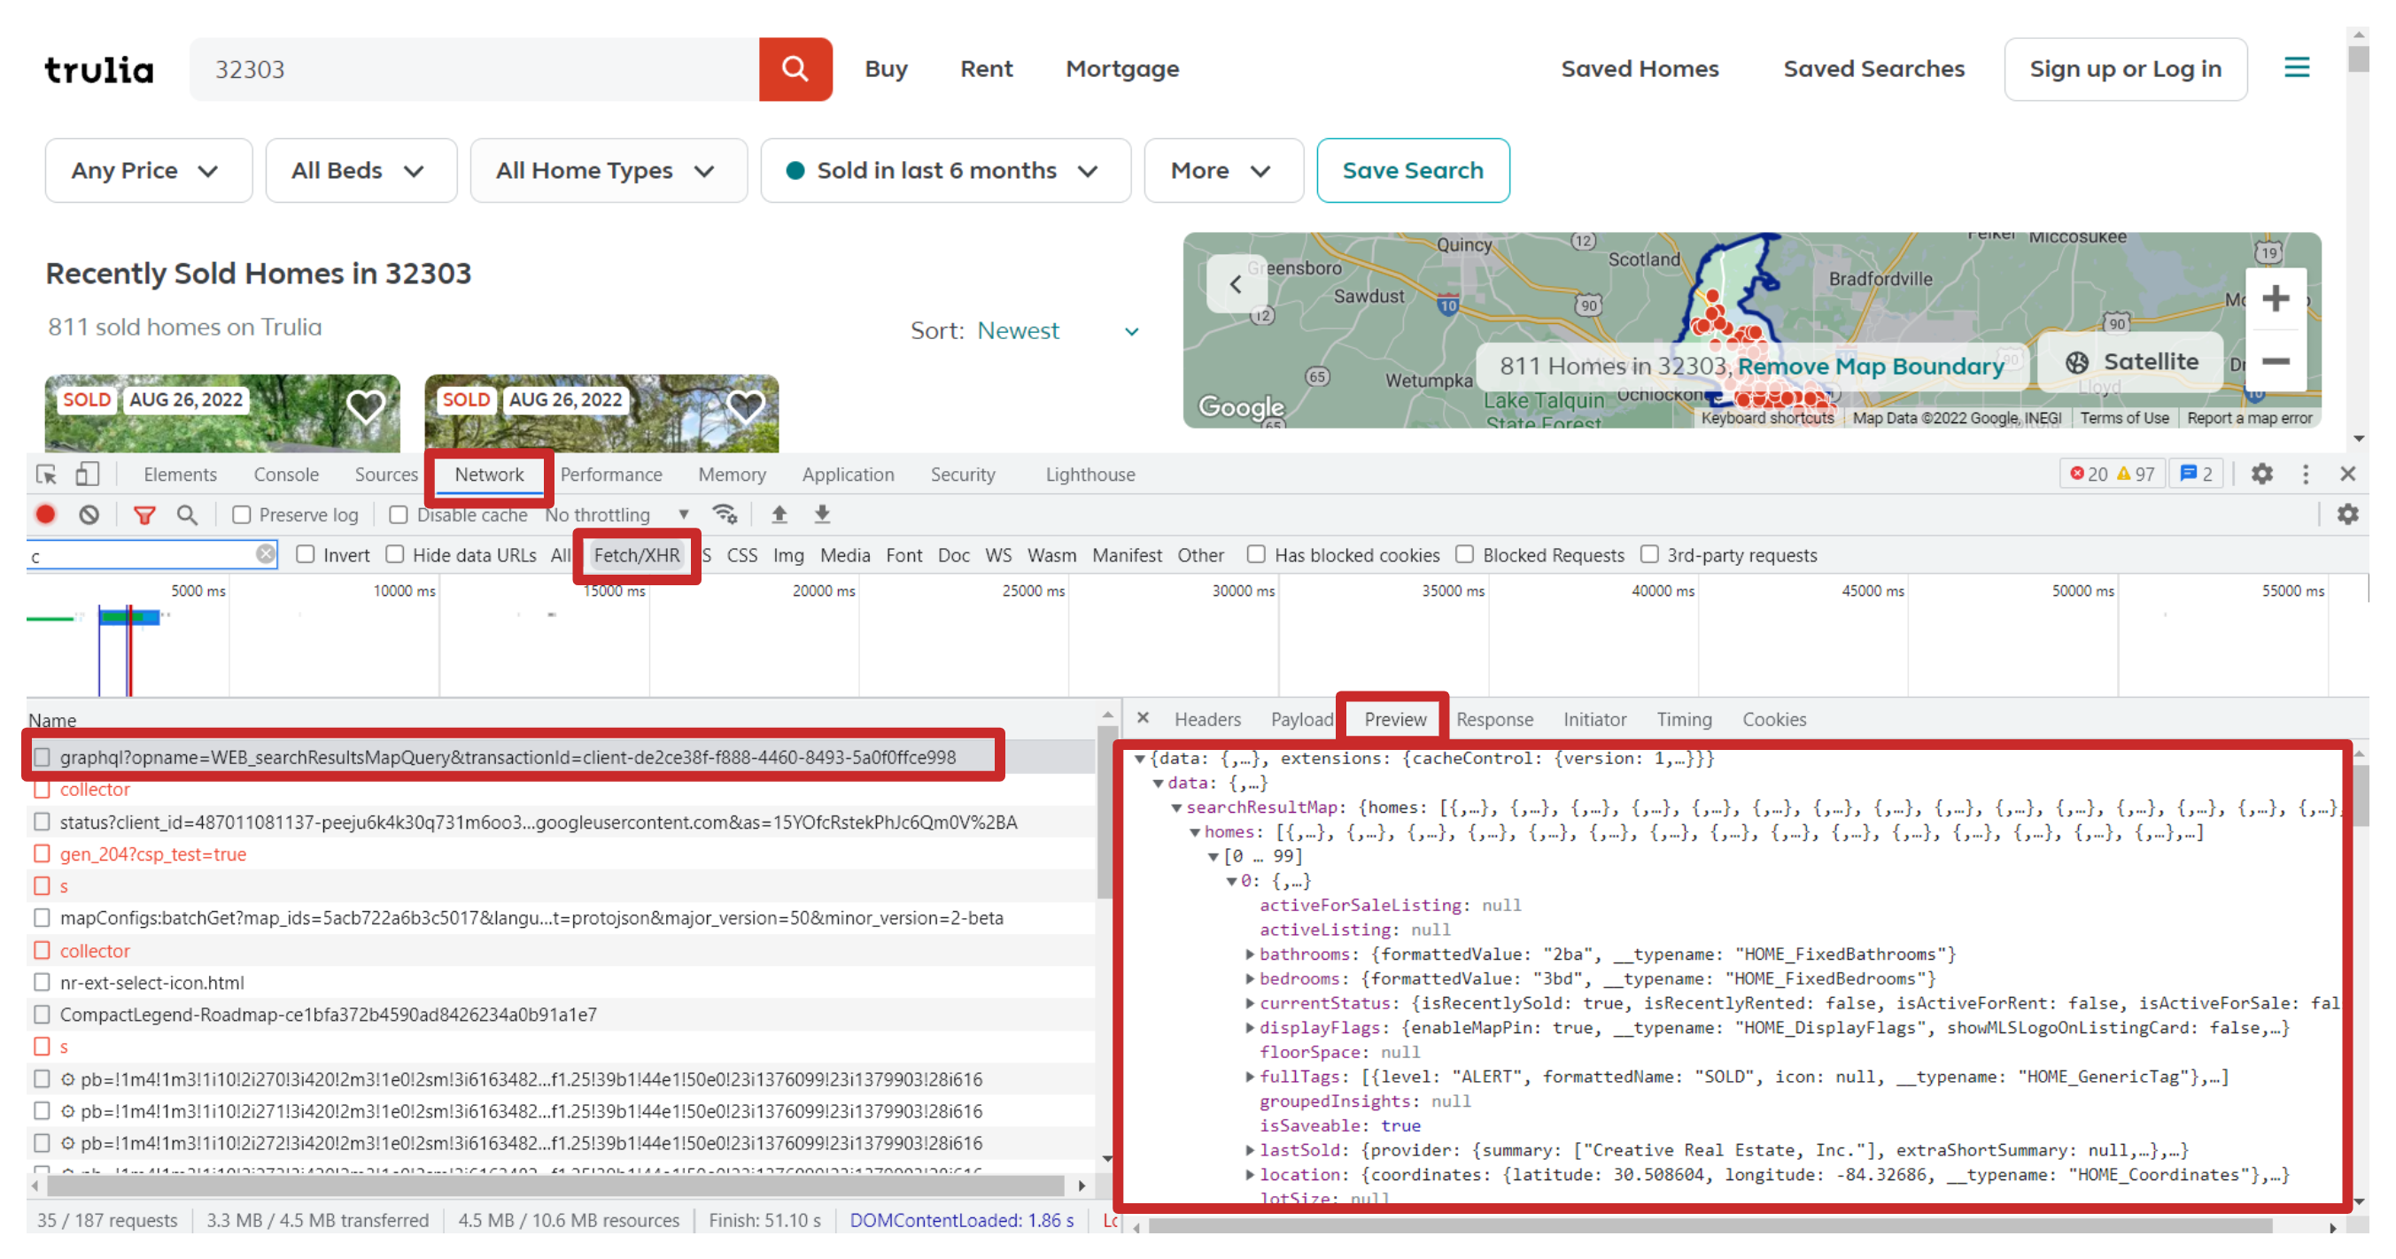Image resolution: width=2396 pixels, height=1259 pixels.
Task: Click Sign up or Log in
Action: click(2125, 69)
